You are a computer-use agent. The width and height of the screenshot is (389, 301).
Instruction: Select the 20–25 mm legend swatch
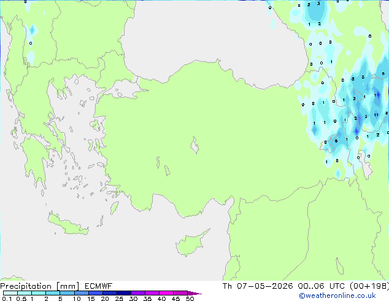pos(109,293)
